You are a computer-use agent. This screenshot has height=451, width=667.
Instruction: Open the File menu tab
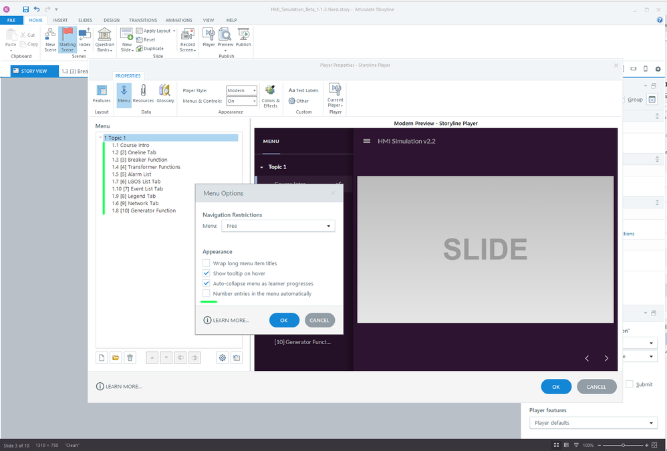click(11, 21)
